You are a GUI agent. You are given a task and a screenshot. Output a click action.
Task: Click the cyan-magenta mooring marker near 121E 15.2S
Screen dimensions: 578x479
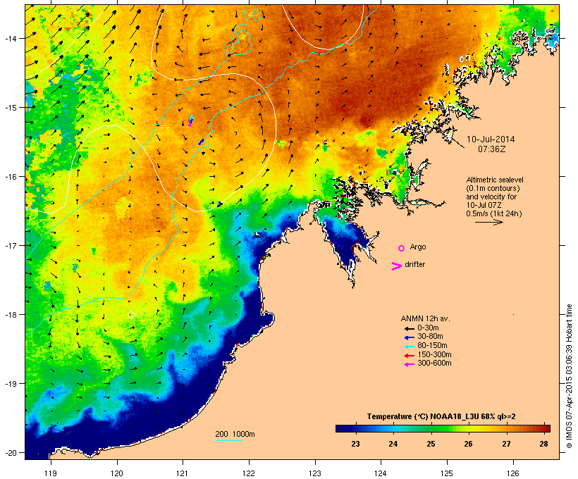pos(190,121)
